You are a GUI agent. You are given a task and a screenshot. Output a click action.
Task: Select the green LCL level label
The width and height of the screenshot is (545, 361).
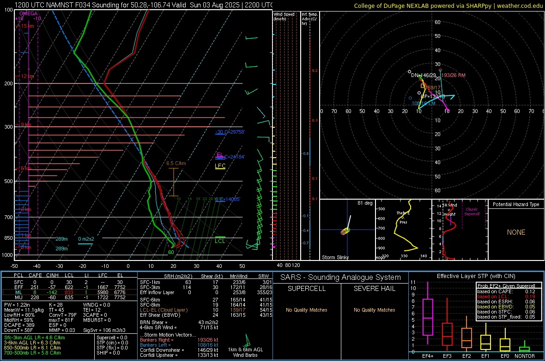pyautogui.click(x=220, y=241)
